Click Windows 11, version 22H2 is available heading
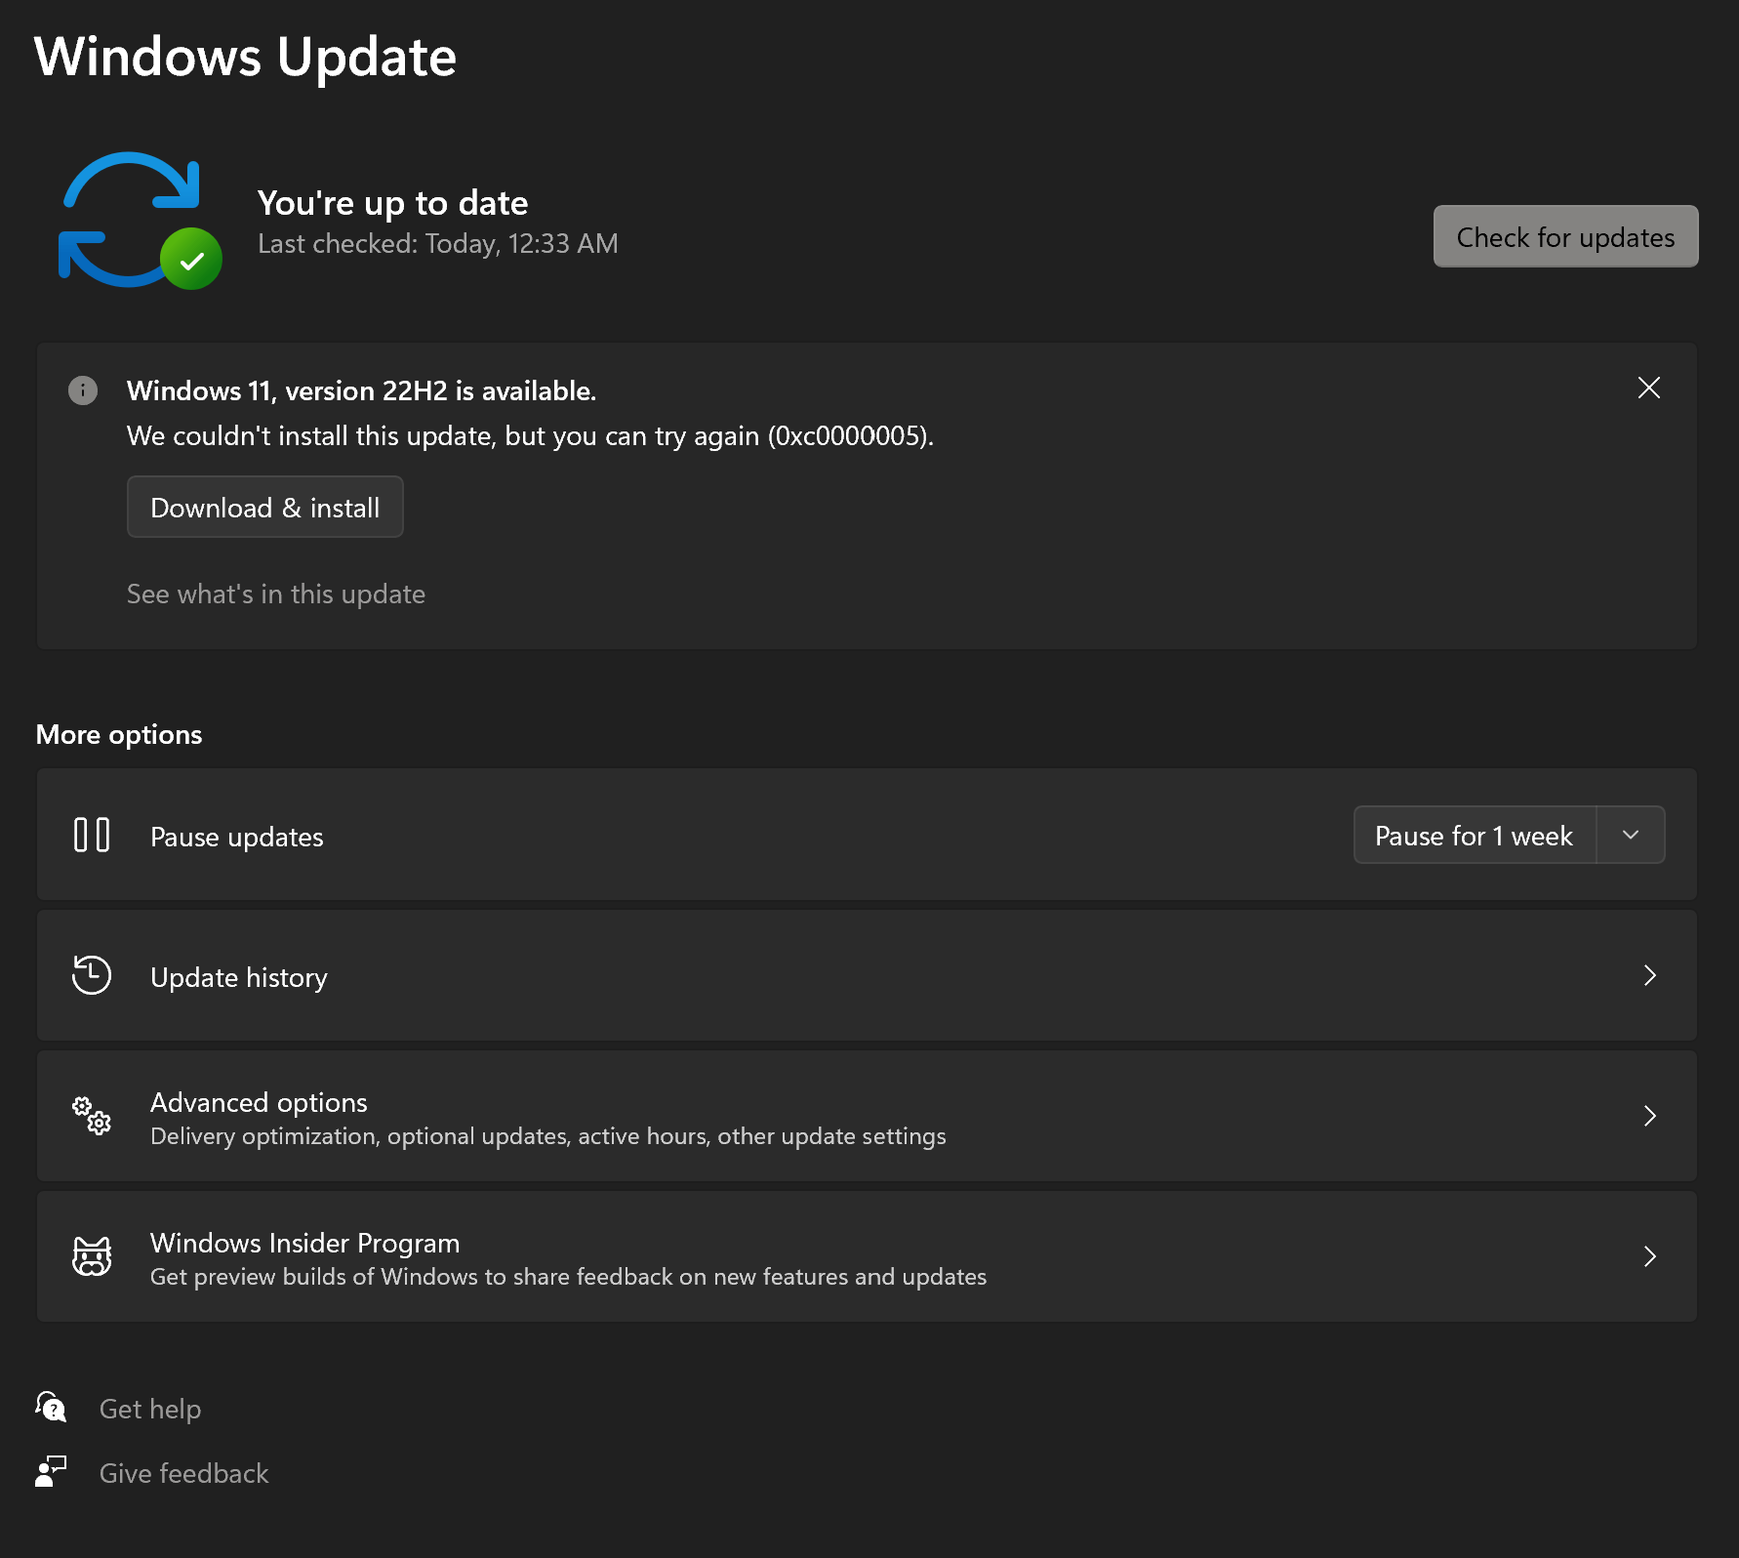The width and height of the screenshot is (1739, 1558). point(362,390)
